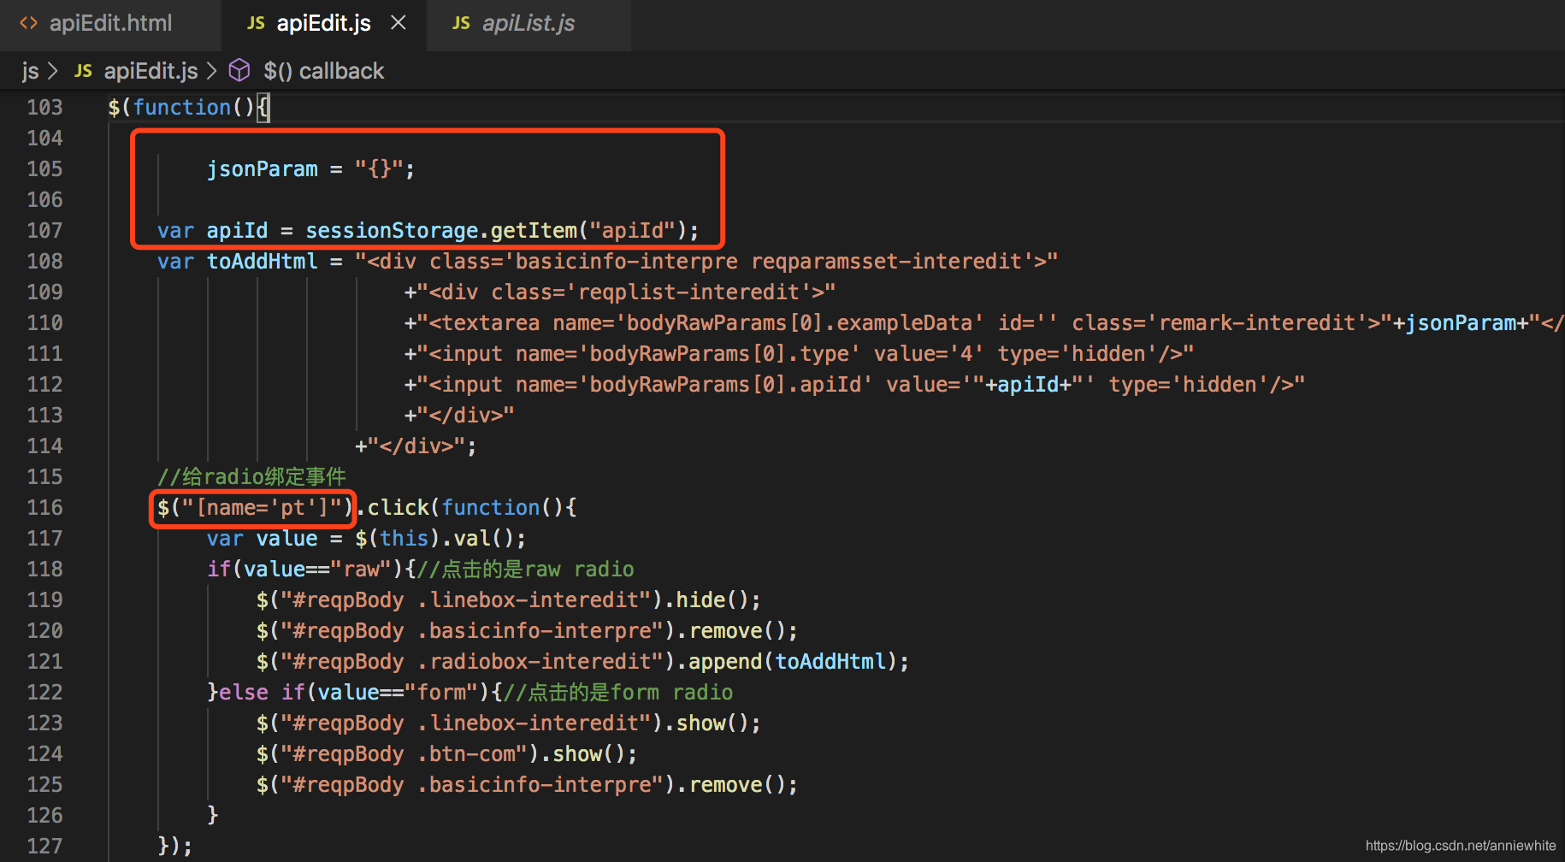The image size is (1565, 862).
Task: Click the HTML file icon on apiEdit.html tab
Action: coord(29,23)
